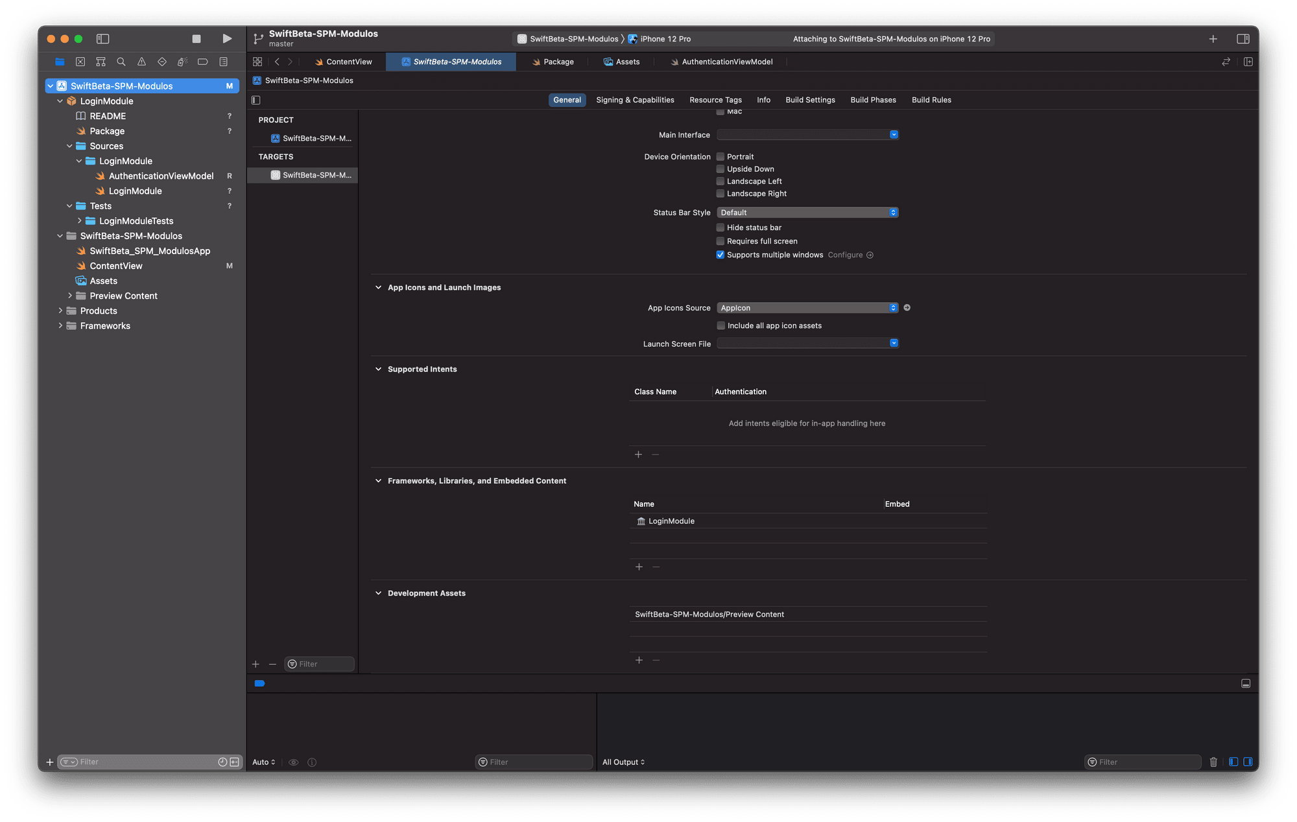Open the Symbol navigator
The height and width of the screenshot is (822, 1297).
[x=101, y=62]
